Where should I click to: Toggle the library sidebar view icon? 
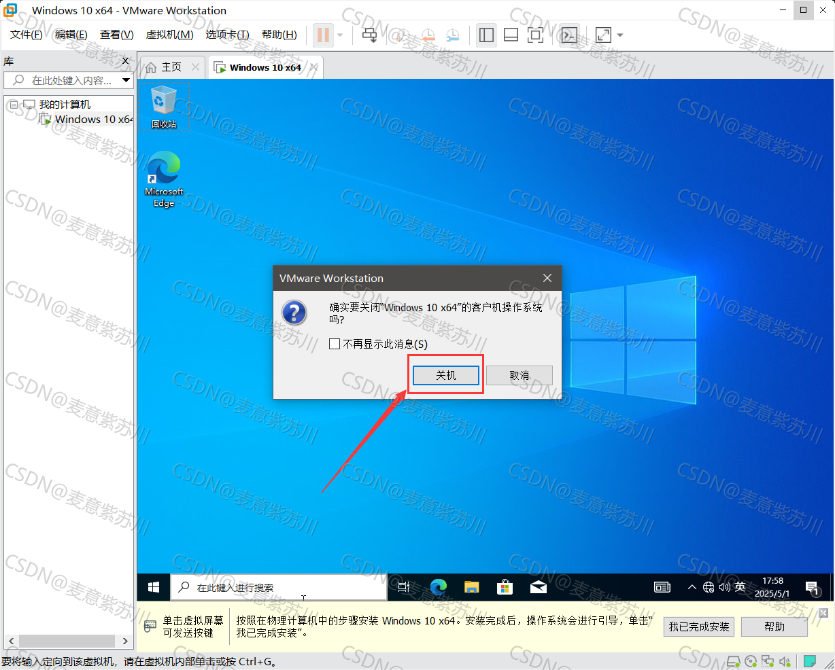click(486, 35)
